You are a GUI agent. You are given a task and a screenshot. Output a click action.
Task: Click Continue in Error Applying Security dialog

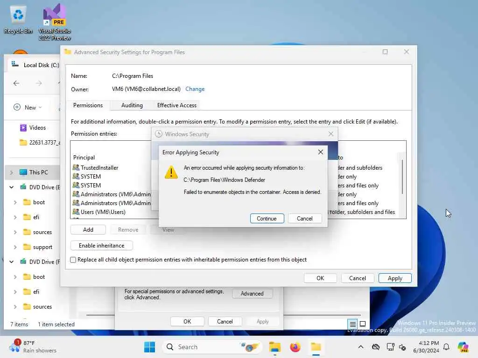pyautogui.click(x=267, y=219)
